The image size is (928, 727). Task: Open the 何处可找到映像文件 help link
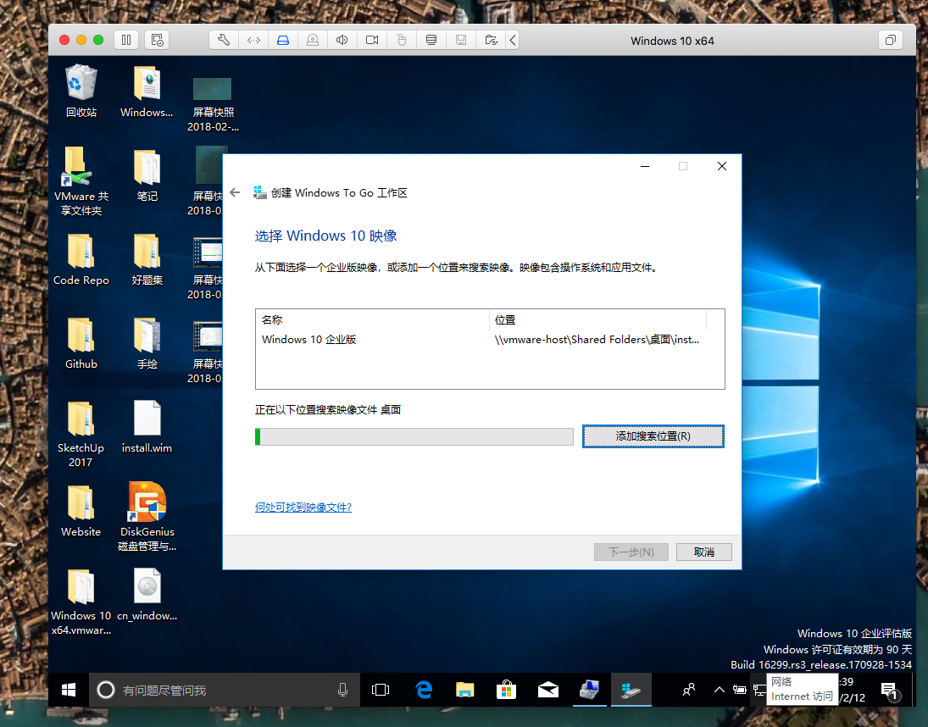tap(303, 506)
